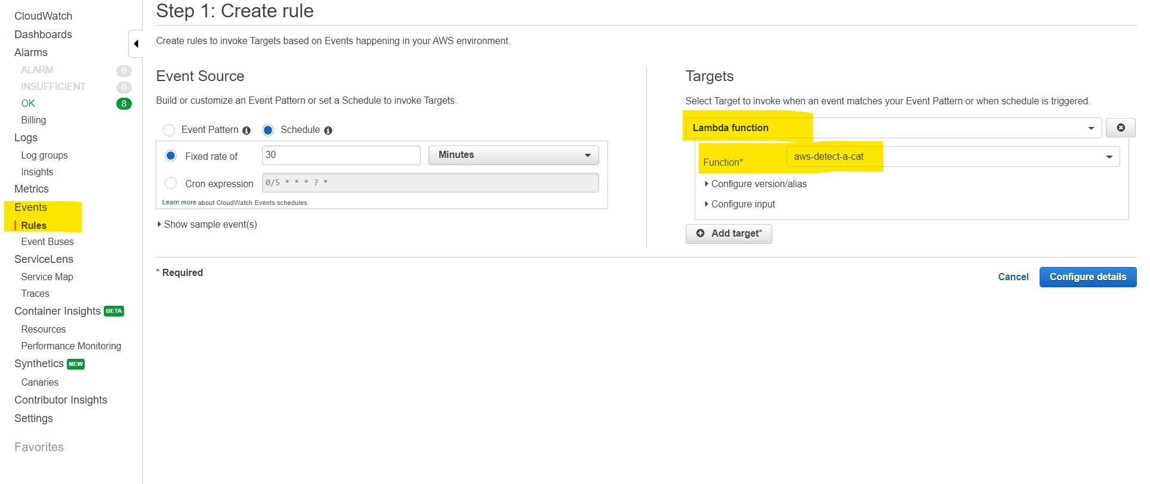Image resolution: width=1150 pixels, height=484 pixels.
Task: Select the Schedule radio button
Action: coord(268,130)
